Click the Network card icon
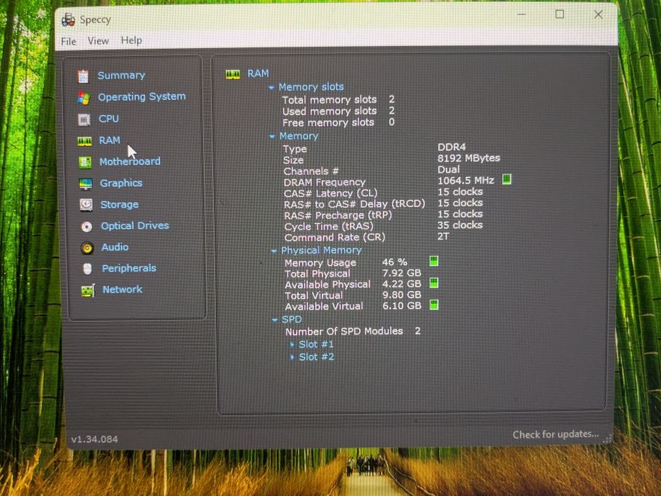 coord(88,291)
